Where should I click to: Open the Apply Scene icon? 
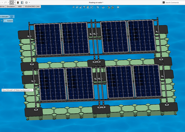click(112, 7)
